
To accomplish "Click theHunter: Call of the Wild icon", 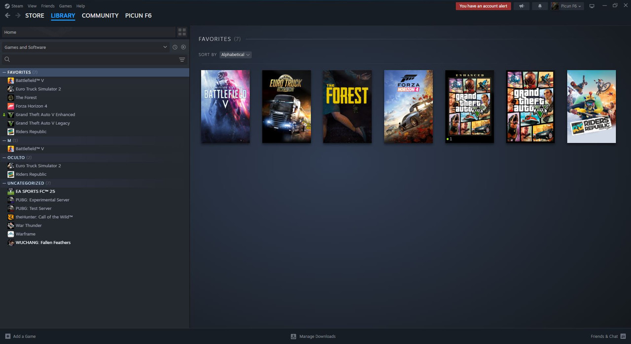I will click(11, 217).
